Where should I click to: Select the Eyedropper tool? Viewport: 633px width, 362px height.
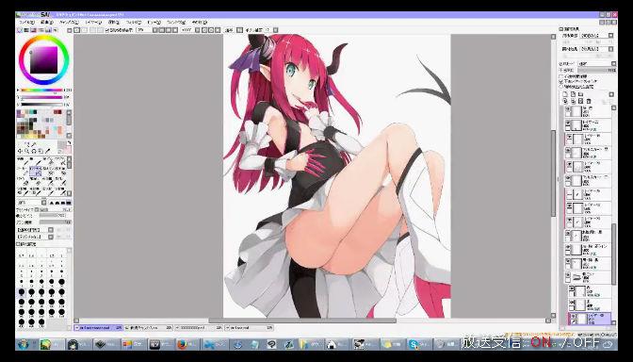[47, 151]
